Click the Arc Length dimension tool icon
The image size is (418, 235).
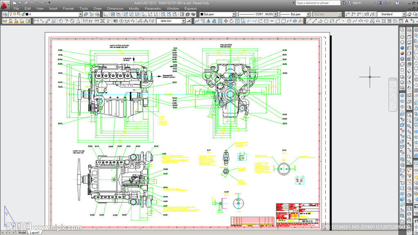point(48,21)
